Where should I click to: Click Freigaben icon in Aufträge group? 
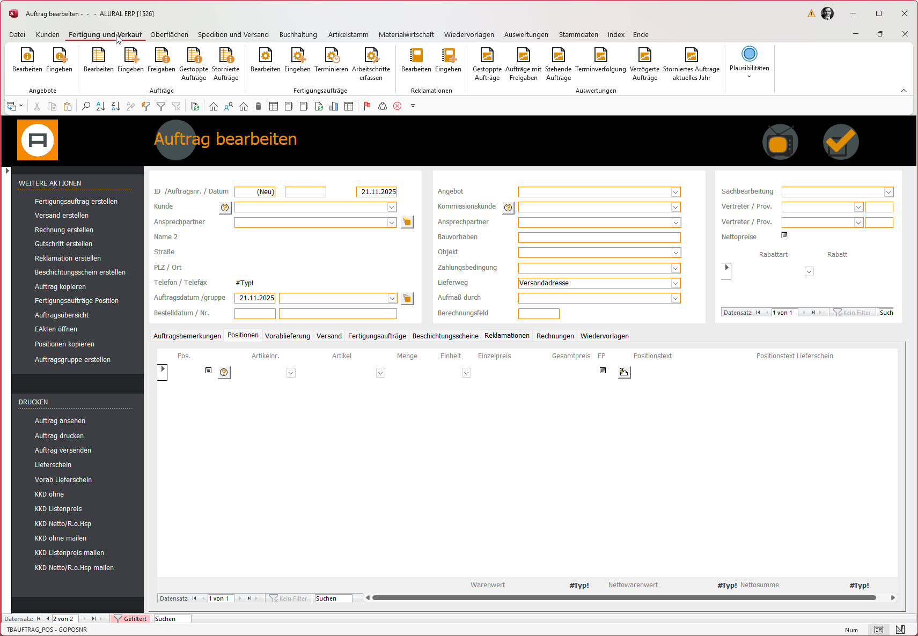point(161,56)
